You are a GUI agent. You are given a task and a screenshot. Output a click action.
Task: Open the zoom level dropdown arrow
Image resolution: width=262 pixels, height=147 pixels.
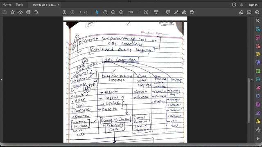138,12
